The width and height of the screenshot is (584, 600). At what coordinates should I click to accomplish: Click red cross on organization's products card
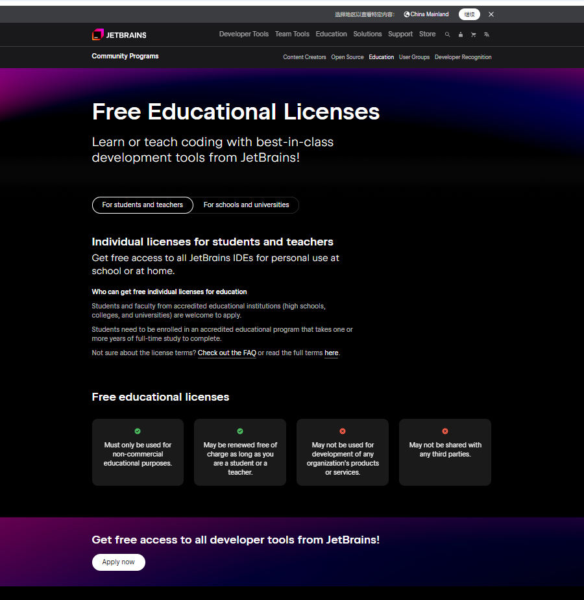coord(343,431)
